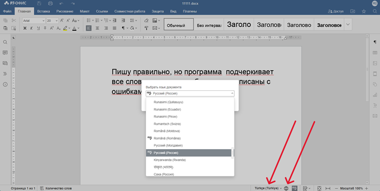The height and width of the screenshot is (191, 380).
Task: Open table settings in right sidebar
Action: click(375, 53)
